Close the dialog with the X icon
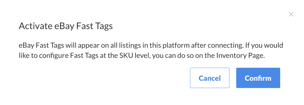The width and height of the screenshot is (304, 105). tap(291, 14)
